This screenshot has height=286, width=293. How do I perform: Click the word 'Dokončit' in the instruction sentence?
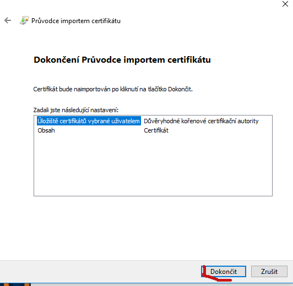tap(180, 89)
